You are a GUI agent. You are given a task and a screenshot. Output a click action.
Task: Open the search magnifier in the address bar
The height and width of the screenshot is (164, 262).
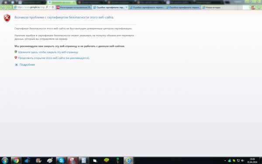(47, 7)
